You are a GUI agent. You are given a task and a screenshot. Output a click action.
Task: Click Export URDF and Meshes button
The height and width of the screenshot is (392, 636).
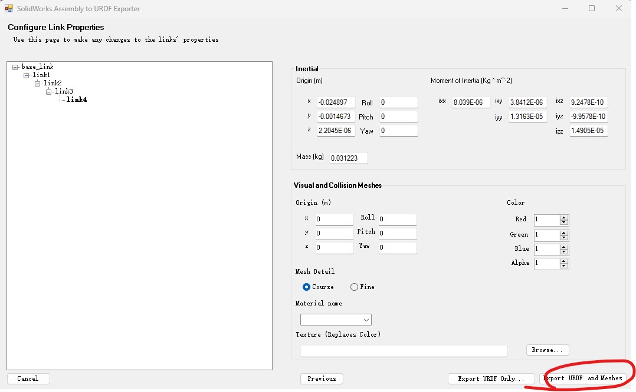(582, 378)
